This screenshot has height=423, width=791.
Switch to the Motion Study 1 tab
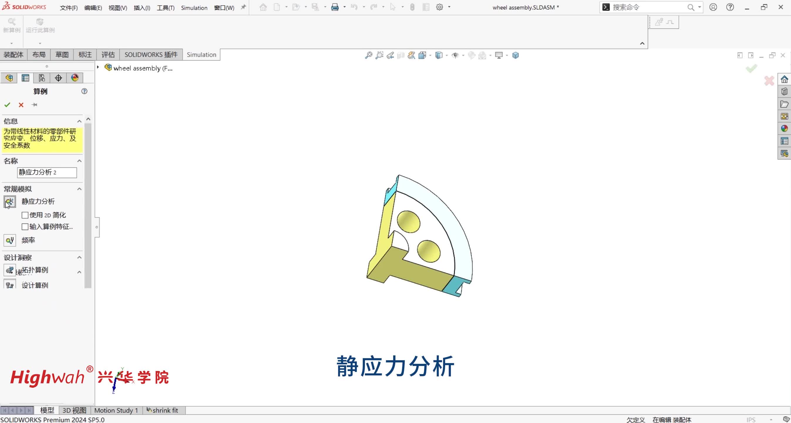[116, 410]
